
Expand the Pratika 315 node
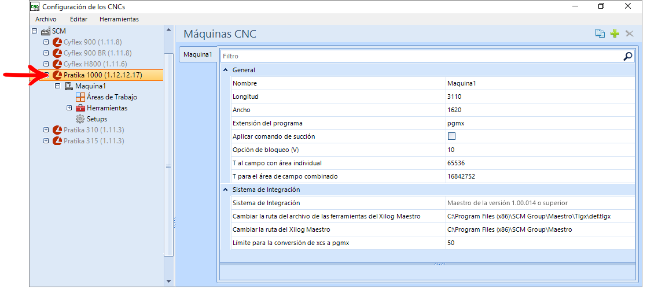(46, 141)
